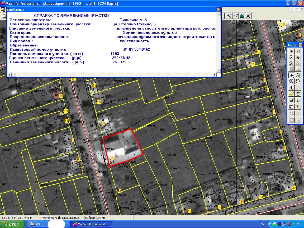The height and width of the screenshot is (228, 304).
Task: Activate the Info tool
Action: pyautogui.click(x=291, y=88)
